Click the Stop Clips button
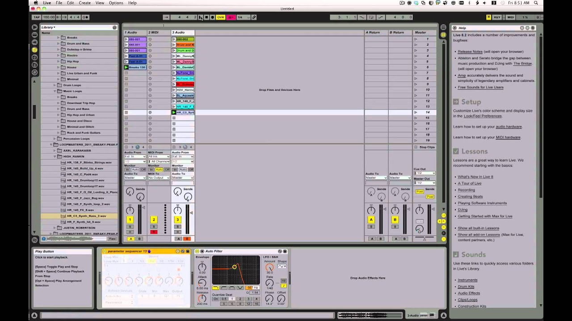This screenshot has height=321, width=572. 425,147
